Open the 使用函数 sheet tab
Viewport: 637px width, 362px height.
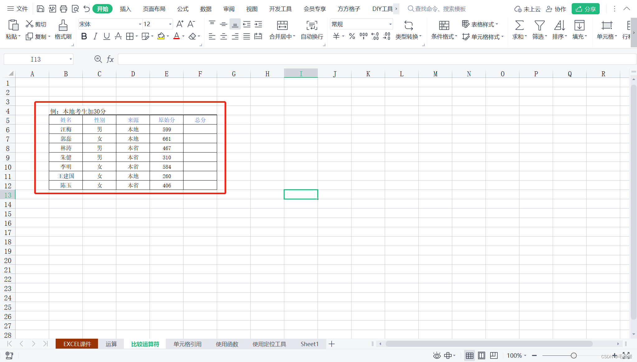227,344
